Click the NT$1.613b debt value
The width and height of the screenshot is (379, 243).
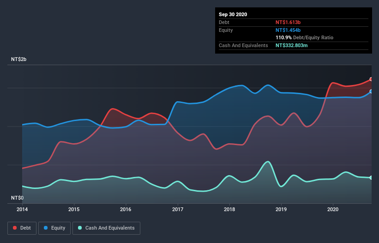(x=288, y=22)
